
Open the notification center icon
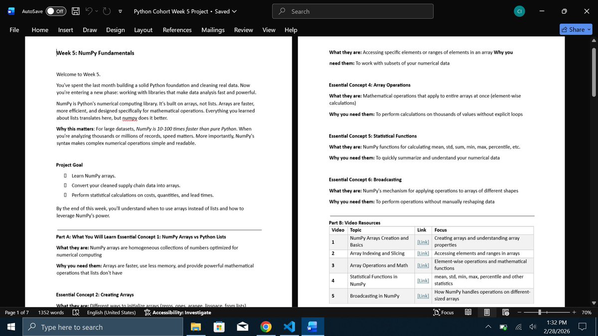pos(582,327)
